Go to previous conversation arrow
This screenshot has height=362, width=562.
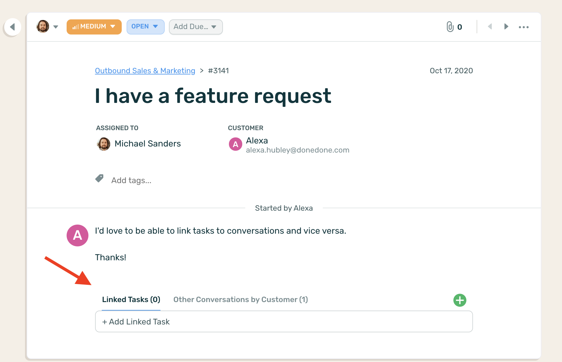click(490, 27)
